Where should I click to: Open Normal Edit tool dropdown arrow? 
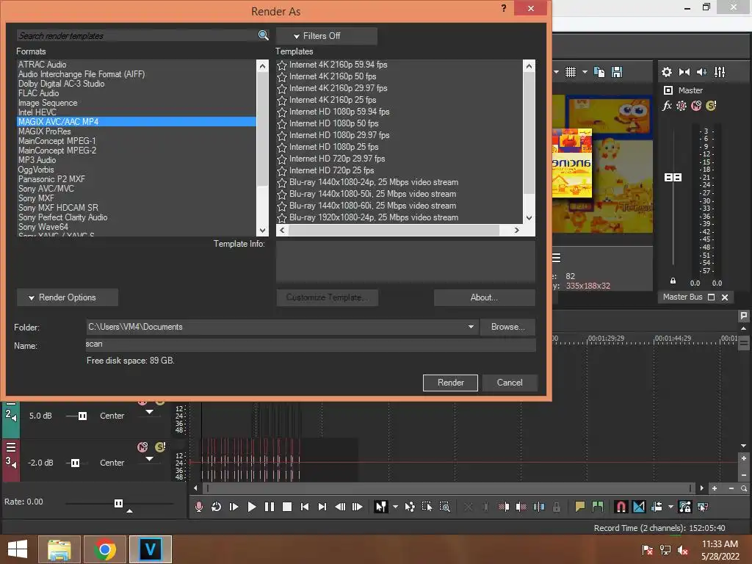tap(395, 507)
